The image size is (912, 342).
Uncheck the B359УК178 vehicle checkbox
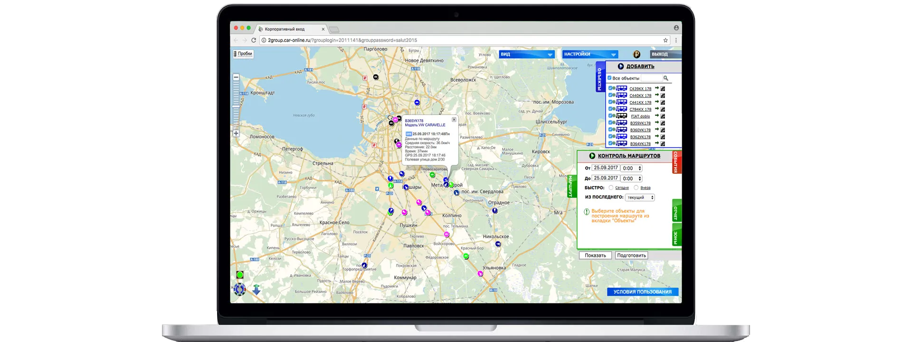610,123
